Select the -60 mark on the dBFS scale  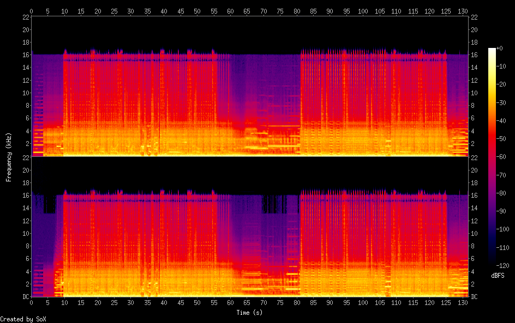click(x=503, y=156)
